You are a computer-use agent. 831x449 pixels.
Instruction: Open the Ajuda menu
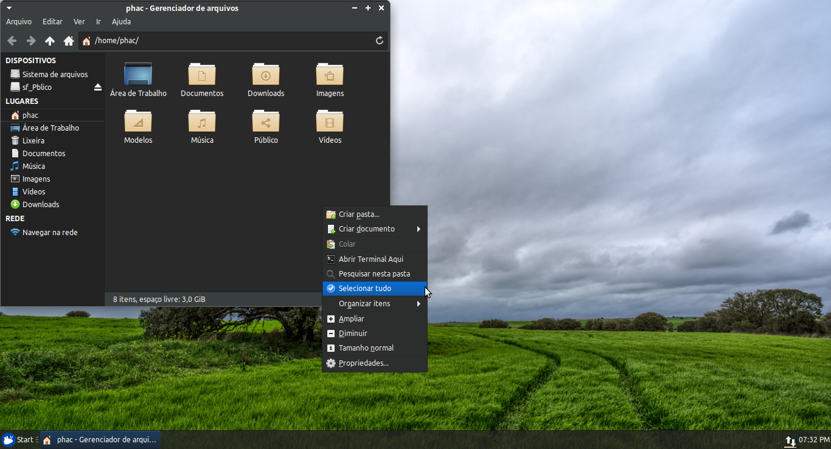(x=121, y=21)
